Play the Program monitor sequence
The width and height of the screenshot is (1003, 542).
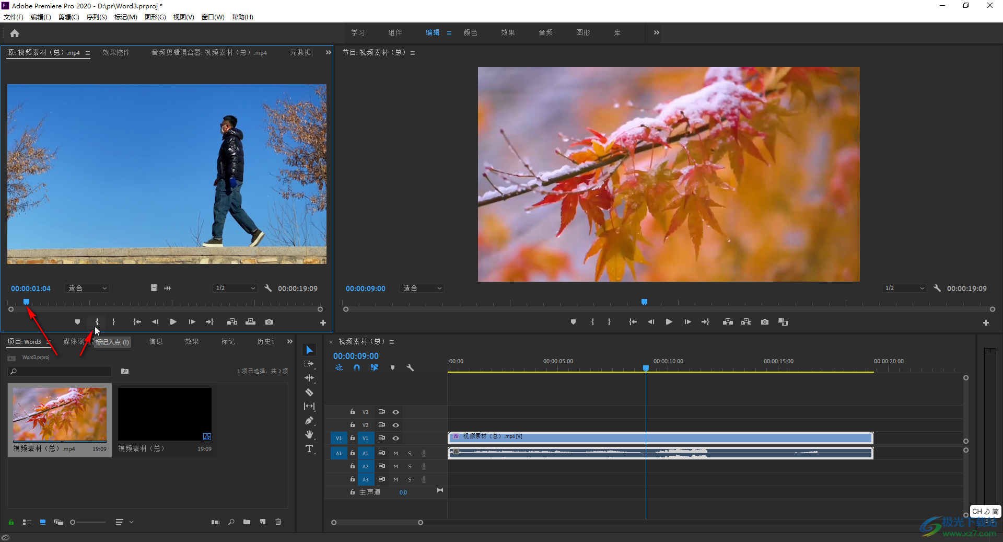pos(669,322)
